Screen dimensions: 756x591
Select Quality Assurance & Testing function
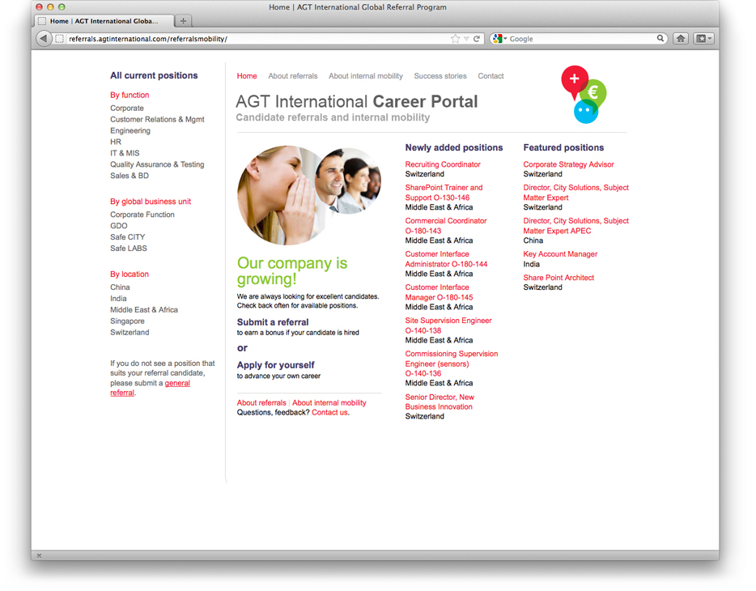(x=157, y=164)
